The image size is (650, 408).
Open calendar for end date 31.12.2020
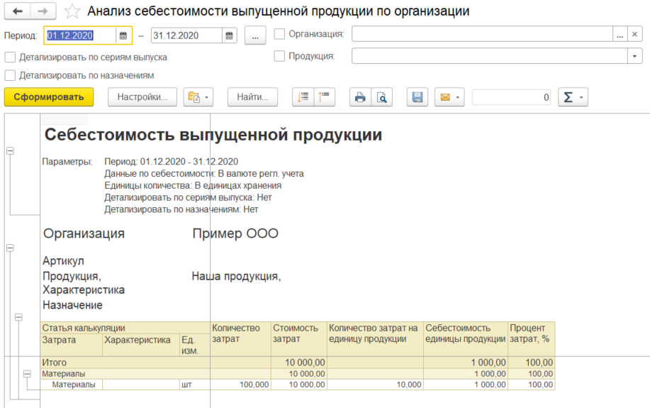(229, 35)
